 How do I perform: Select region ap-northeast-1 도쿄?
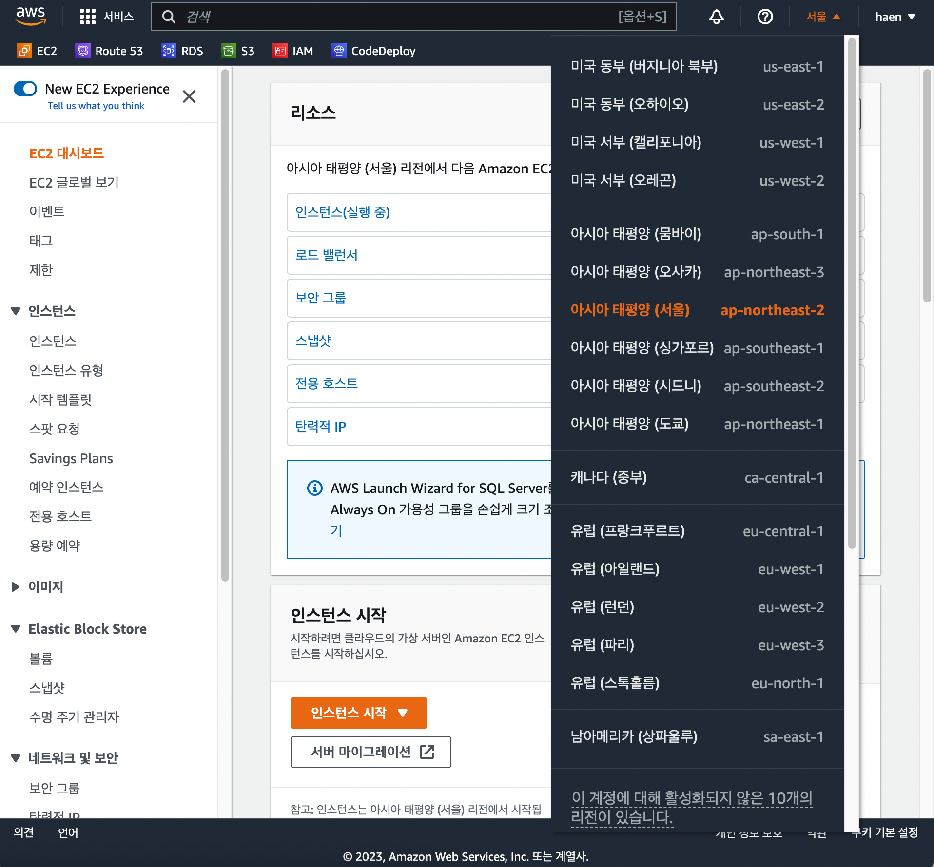[698, 424]
